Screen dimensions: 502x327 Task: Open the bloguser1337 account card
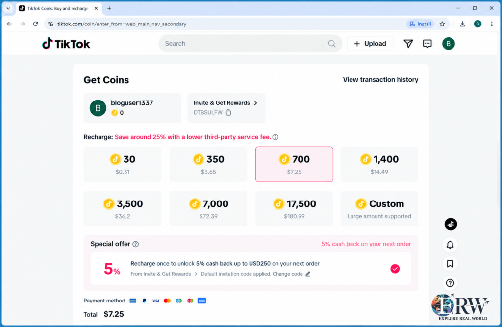tap(132, 108)
